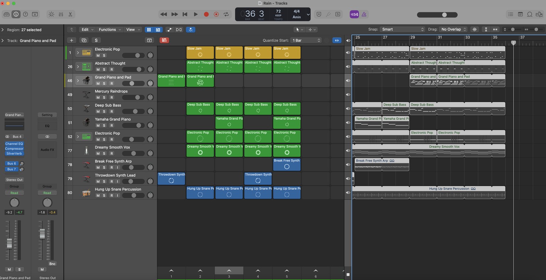Expand the Abstract Thought track stack

(78, 66)
